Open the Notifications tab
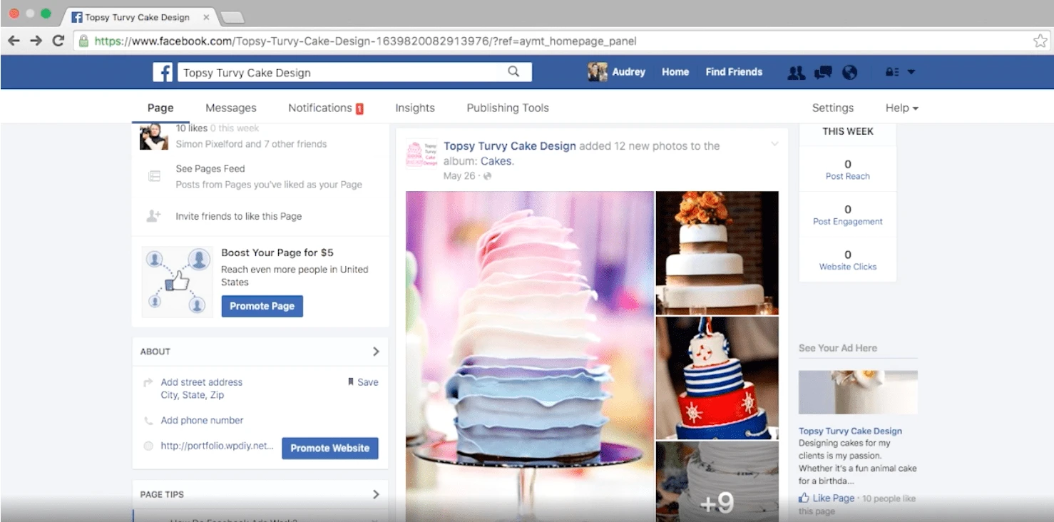The height and width of the screenshot is (522, 1054). (326, 108)
